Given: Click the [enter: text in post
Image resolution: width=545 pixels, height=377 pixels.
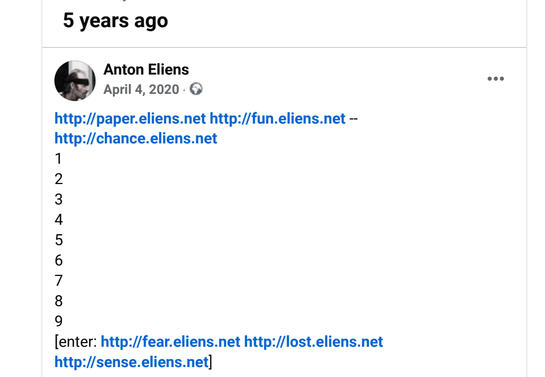Looking at the screenshot, I should [x=76, y=342].
